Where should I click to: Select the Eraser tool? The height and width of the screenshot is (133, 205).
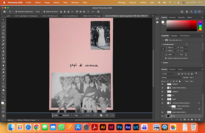coord(4,58)
